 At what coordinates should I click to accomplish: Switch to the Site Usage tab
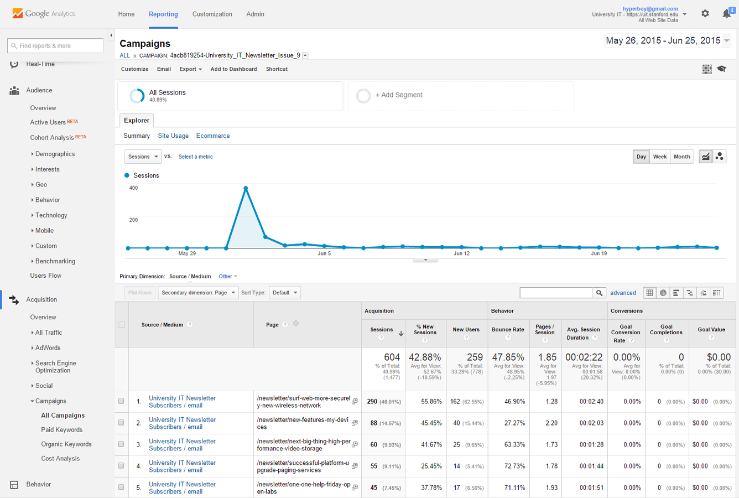pyautogui.click(x=173, y=136)
